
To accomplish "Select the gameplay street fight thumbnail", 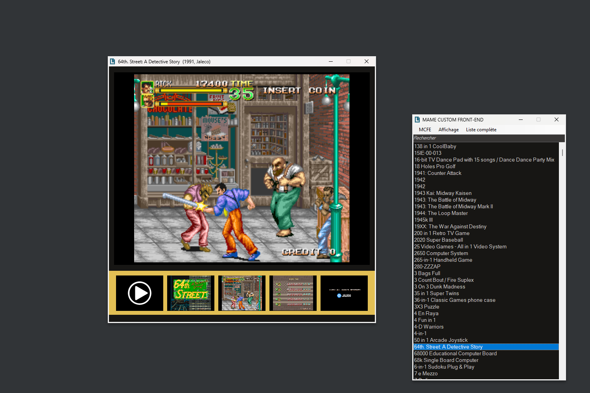I will click(x=242, y=293).
